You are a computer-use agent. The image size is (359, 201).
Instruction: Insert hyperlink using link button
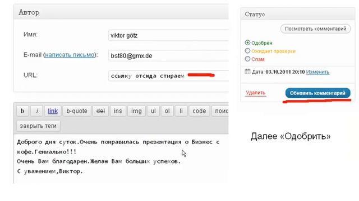point(53,111)
